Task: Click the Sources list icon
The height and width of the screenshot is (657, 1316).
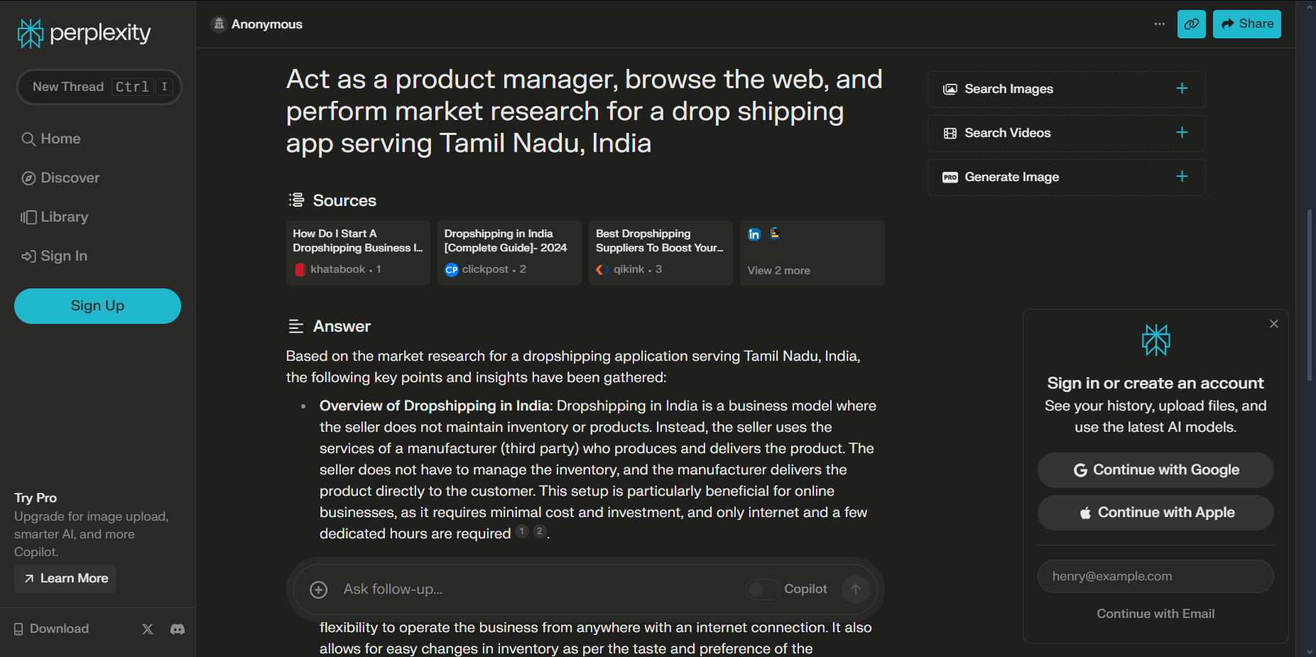Action: 296,200
